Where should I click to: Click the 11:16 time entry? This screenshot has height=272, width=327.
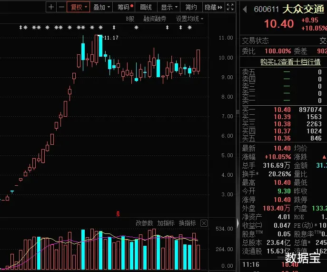(x=251, y=264)
